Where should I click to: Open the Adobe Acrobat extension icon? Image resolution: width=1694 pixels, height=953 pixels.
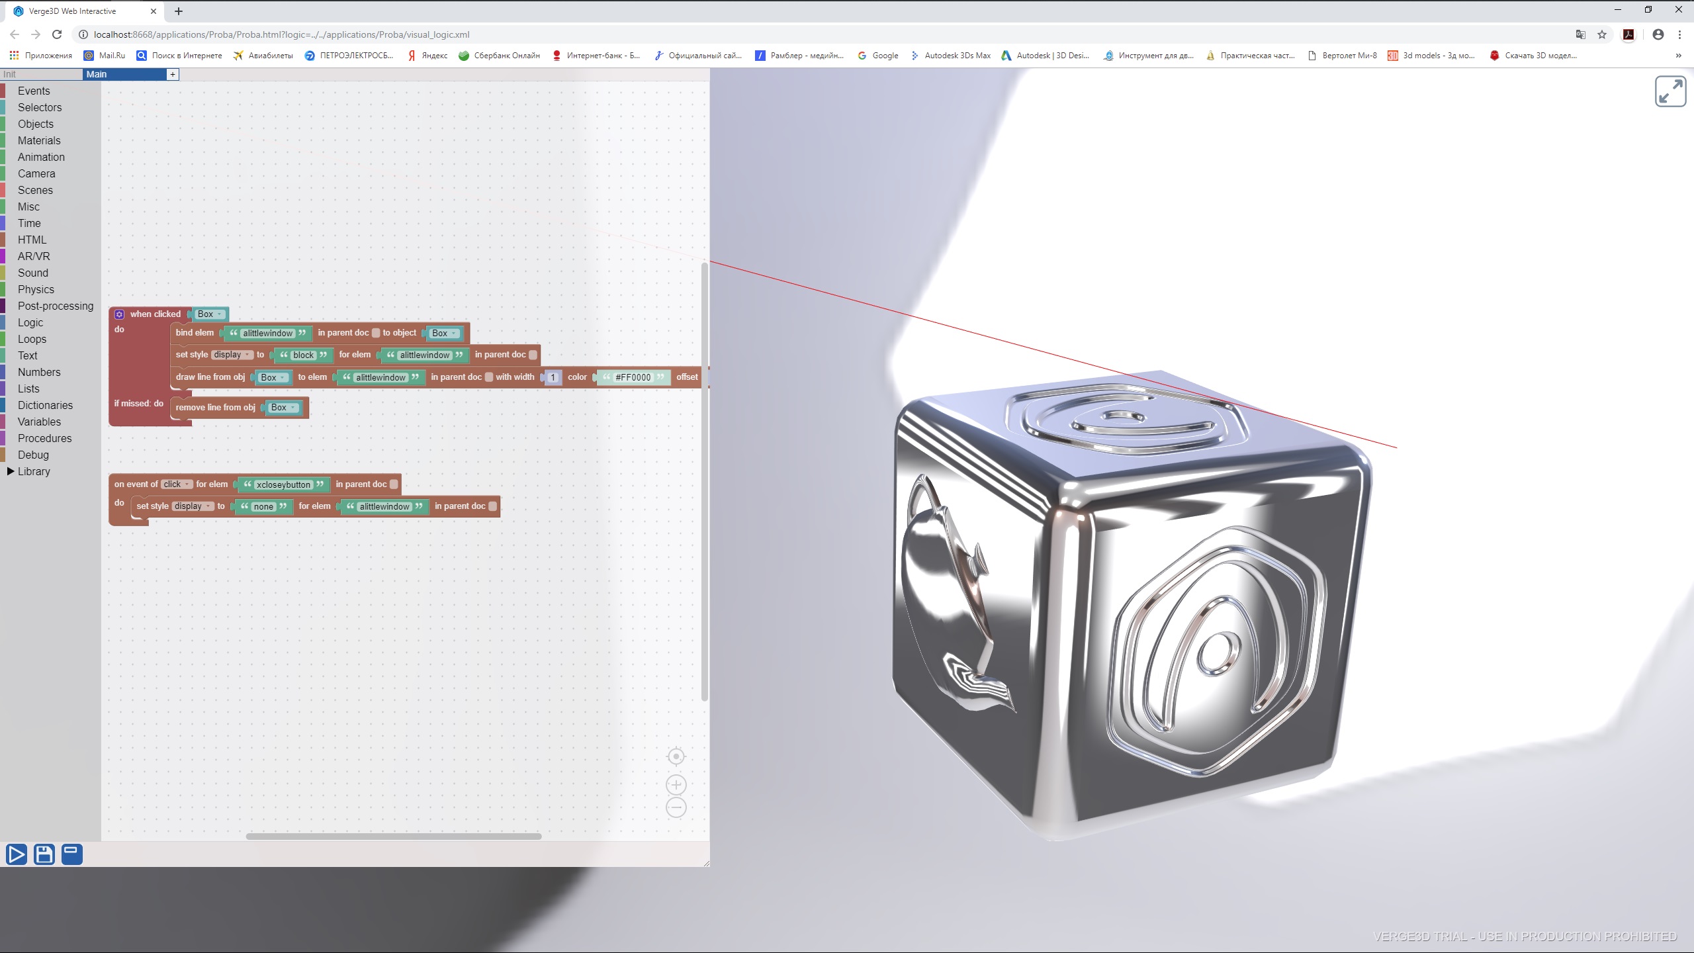tap(1628, 34)
